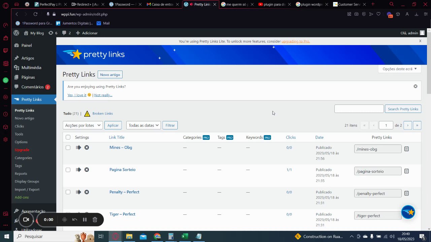Click the Filtrar button
The image size is (431, 242).
(x=170, y=125)
